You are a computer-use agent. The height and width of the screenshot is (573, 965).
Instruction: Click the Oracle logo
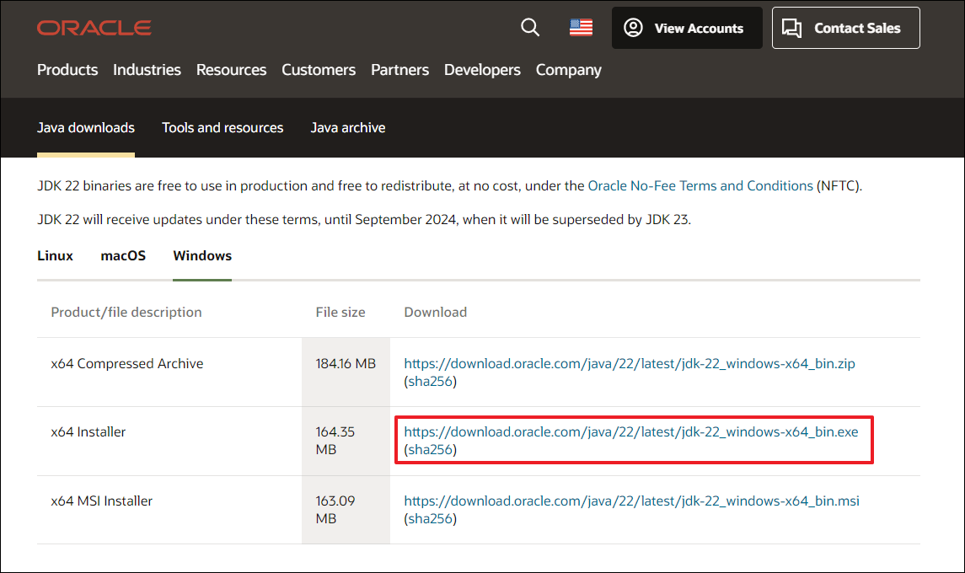pyautogui.click(x=94, y=28)
